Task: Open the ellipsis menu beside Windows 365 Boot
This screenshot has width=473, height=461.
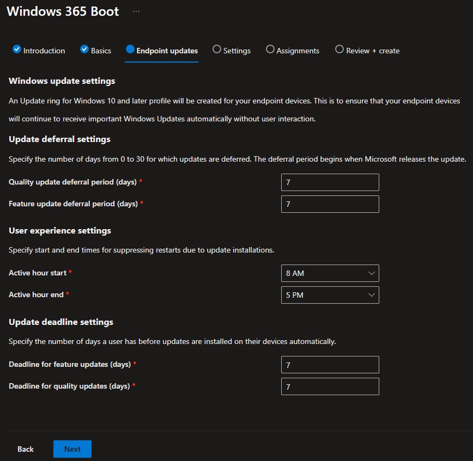Action: pos(136,11)
